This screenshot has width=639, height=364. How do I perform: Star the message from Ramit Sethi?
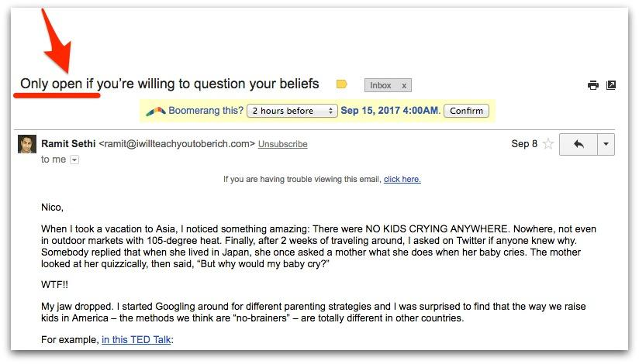pos(548,144)
